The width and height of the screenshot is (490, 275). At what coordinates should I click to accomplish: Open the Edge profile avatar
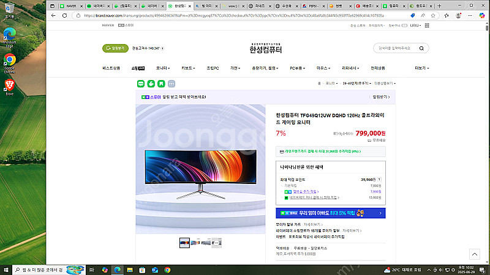[458, 16]
